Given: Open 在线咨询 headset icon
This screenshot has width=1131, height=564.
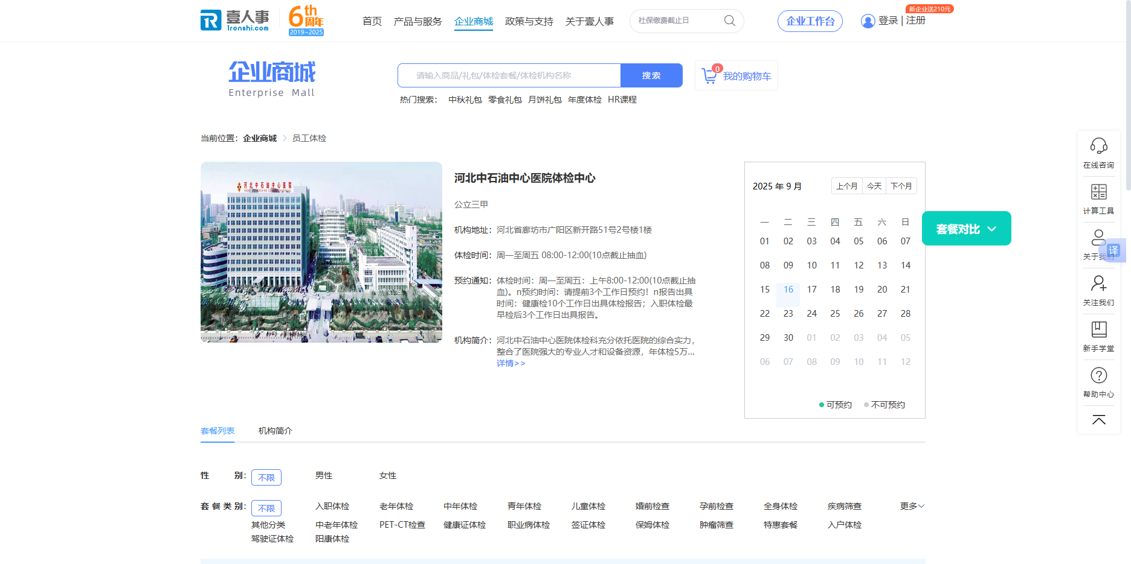Looking at the screenshot, I should click(x=1098, y=145).
